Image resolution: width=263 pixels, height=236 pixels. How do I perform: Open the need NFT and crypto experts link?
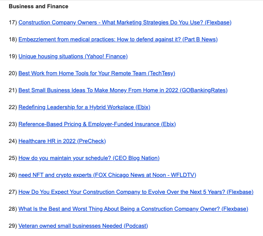click(107, 175)
